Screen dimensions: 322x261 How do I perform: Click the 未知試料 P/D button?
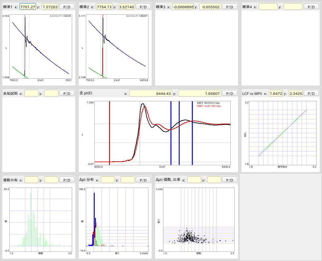[x=67, y=93]
